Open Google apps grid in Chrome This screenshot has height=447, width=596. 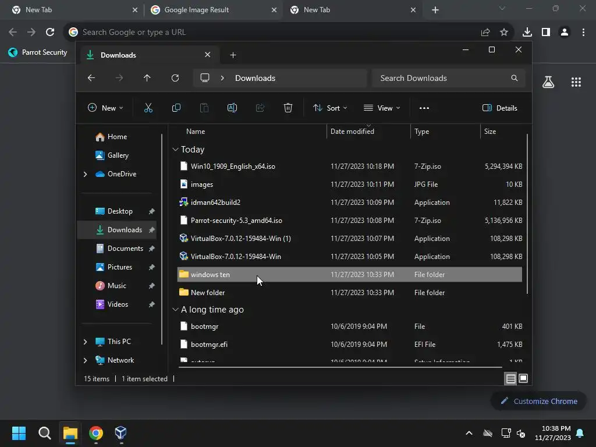pos(576,82)
